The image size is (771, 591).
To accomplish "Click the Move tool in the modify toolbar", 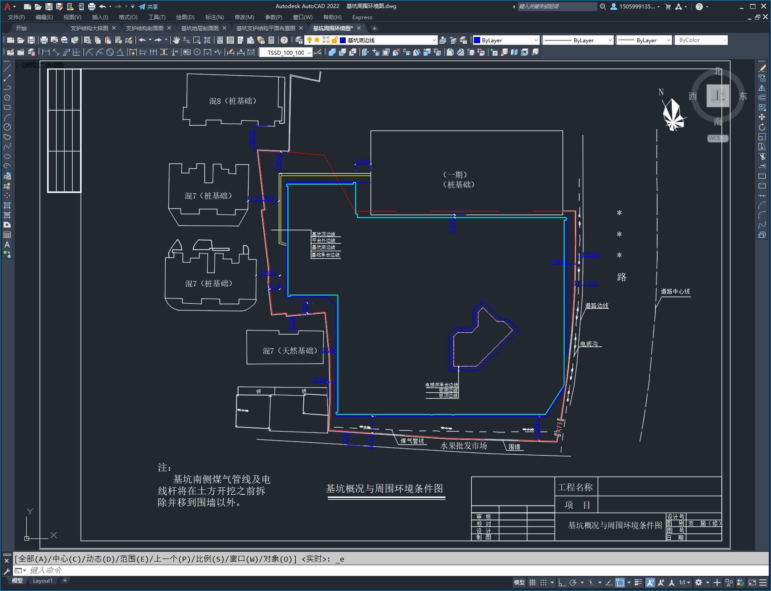I will point(762,117).
